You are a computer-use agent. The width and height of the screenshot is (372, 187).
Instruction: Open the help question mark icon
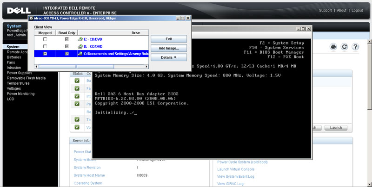356,47
